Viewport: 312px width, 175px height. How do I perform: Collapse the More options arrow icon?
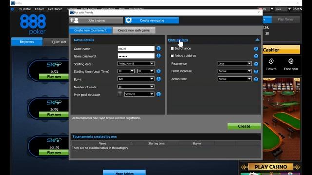click(x=257, y=40)
